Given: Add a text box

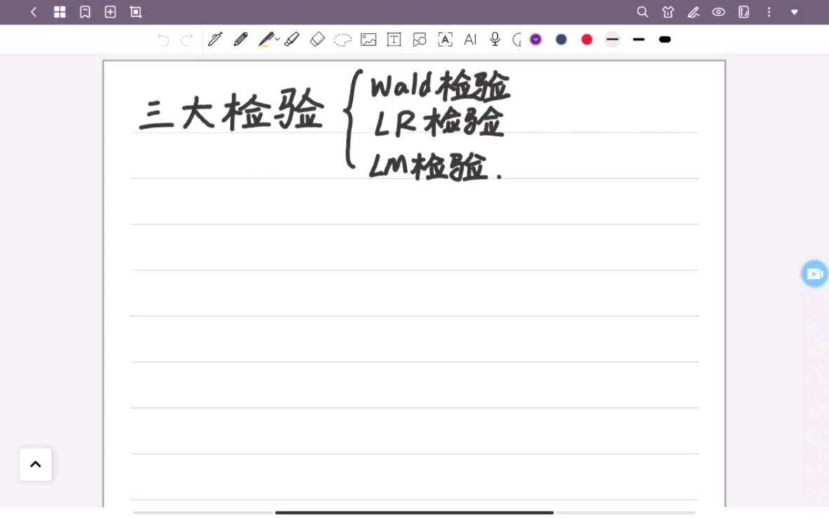Looking at the screenshot, I should pos(394,39).
